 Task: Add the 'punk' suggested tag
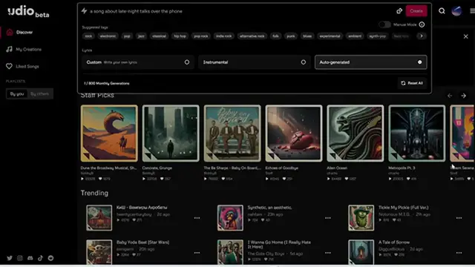(x=291, y=36)
